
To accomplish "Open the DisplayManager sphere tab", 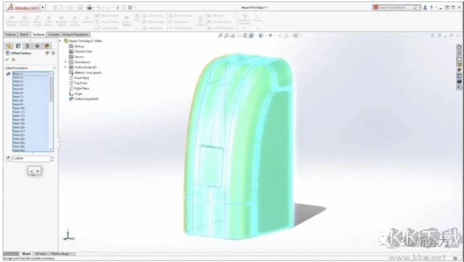I will pyautogui.click(x=47, y=46).
